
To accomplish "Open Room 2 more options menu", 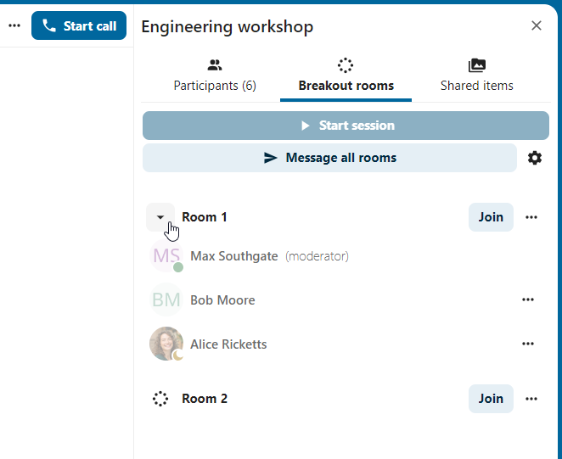I will tap(531, 399).
